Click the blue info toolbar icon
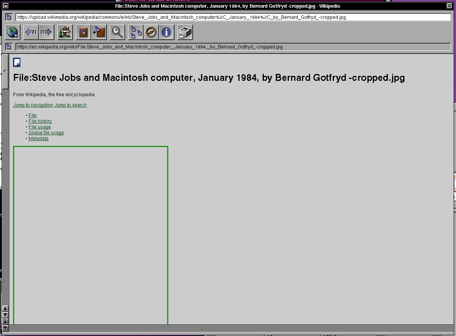The image size is (456, 336). click(x=166, y=33)
